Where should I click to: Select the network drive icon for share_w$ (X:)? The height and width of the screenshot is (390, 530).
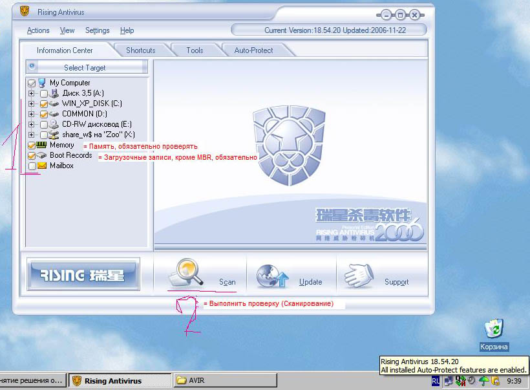pyautogui.click(x=54, y=135)
